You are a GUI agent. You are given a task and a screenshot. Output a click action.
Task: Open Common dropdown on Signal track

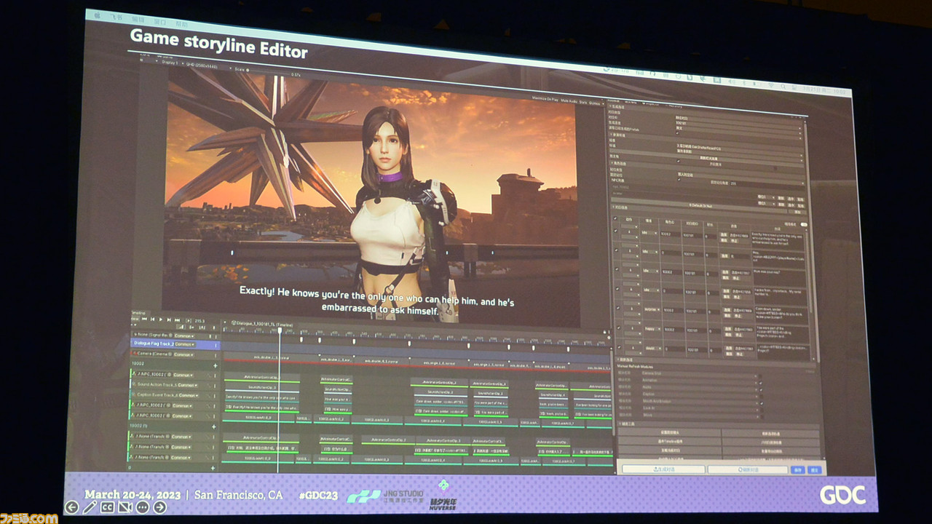184,336
